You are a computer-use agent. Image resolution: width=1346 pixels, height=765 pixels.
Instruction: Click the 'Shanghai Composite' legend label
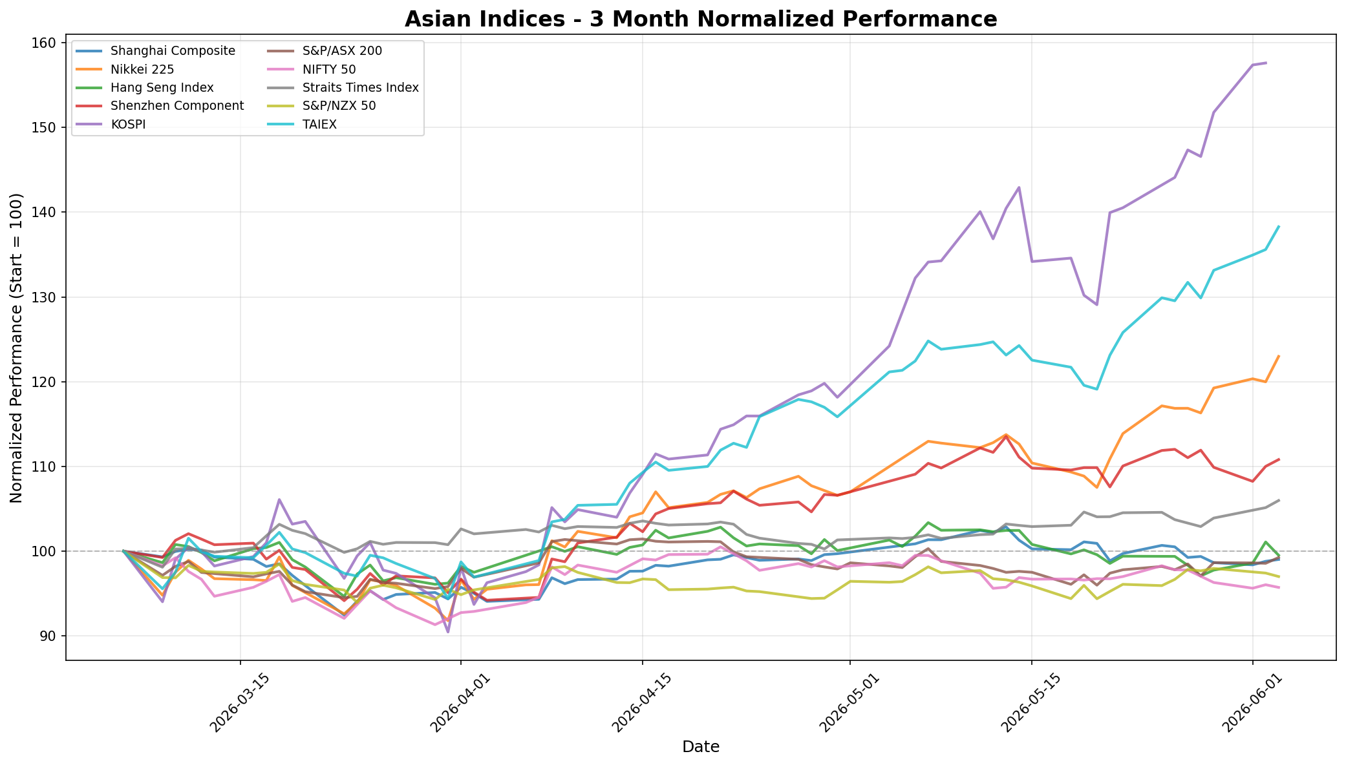(173, 51)
